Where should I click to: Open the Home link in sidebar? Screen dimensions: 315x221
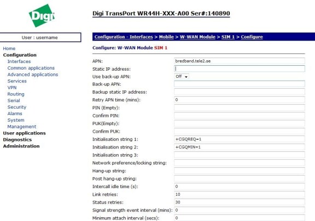(x=9, y=49)
